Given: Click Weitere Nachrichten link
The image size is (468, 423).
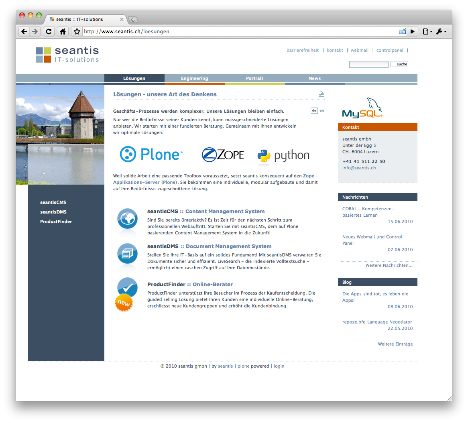Looking at the screenshot, I should click(x=389, y=265).
